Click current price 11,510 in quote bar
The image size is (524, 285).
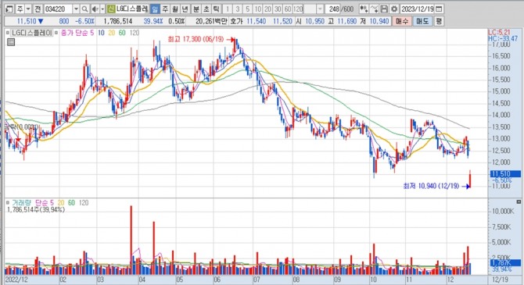(27, 21)
